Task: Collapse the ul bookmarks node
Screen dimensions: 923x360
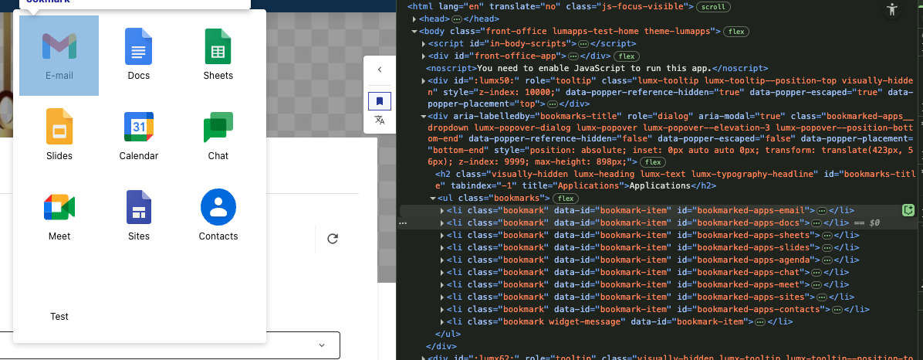Action: click(433, 199)
